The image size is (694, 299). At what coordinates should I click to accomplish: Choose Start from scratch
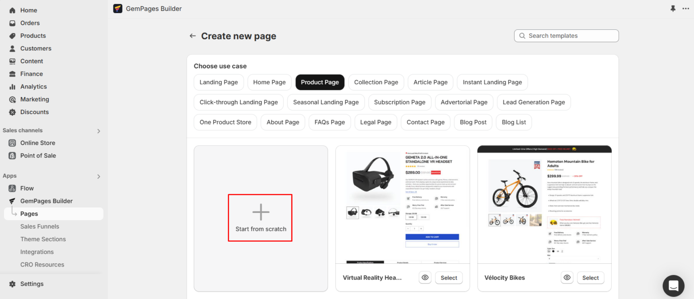click(260, 218)
